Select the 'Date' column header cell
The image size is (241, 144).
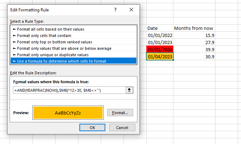(x=160, y=28)
